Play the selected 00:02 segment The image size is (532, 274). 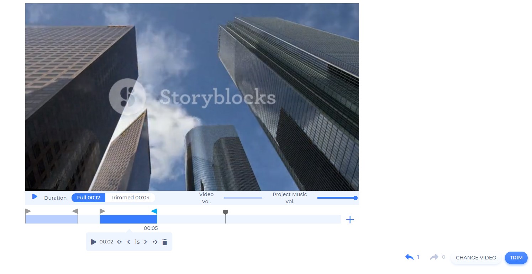click(x=93, y=242)
